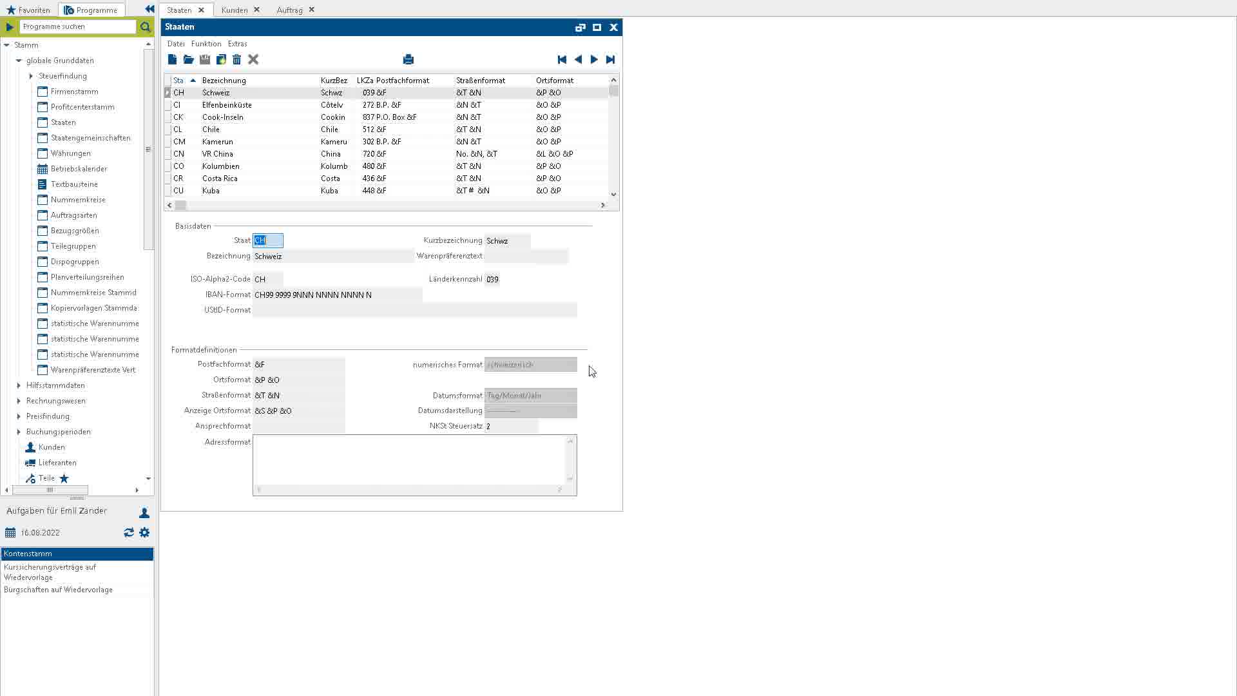Open Lieferanten in the tree
1237x696 pixels.
pos(57,463)
